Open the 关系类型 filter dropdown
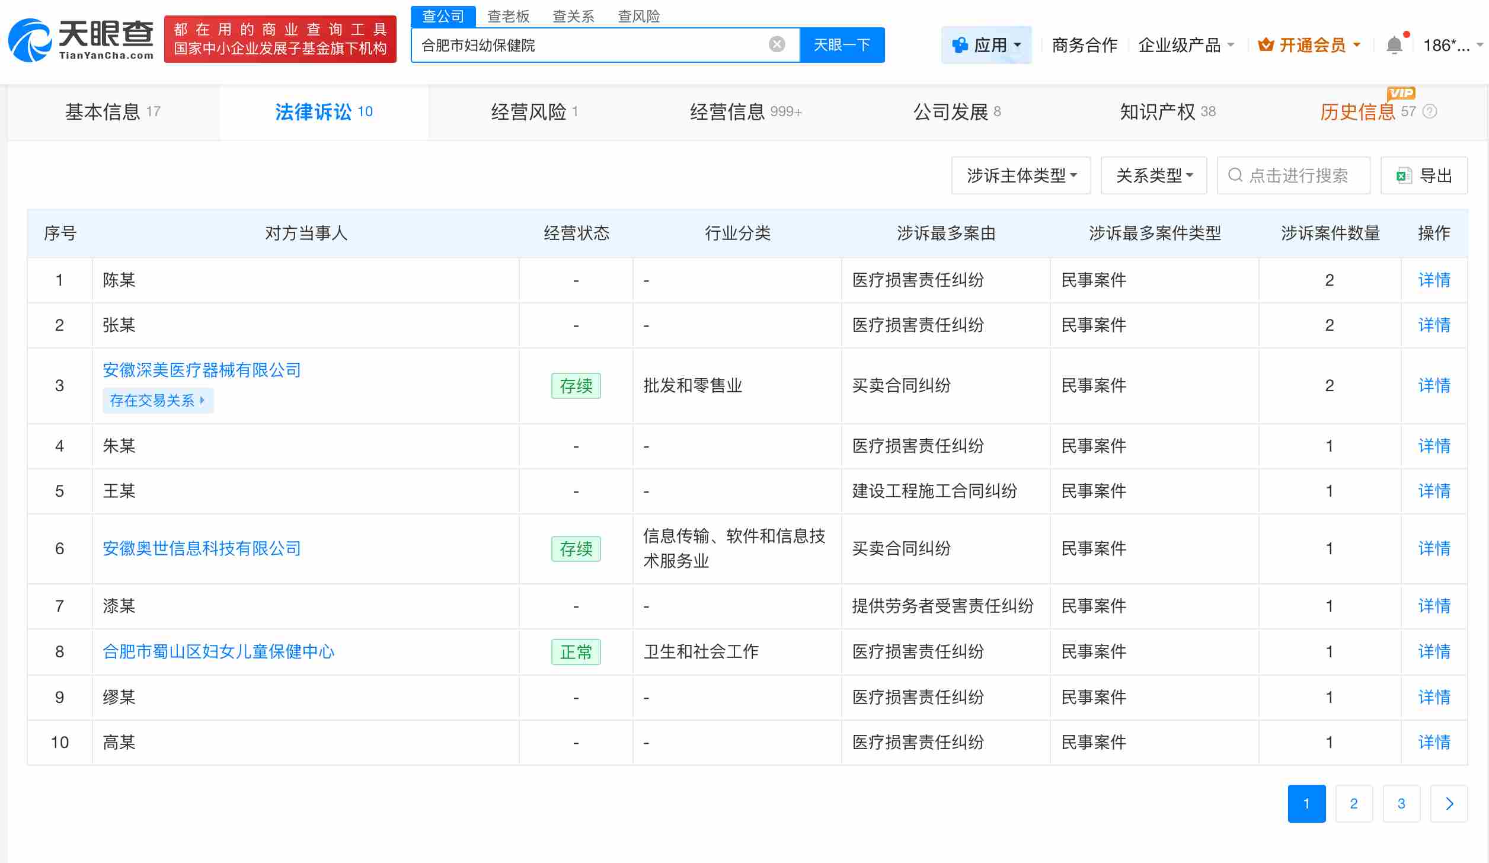1489x863 pixels. point(1153,175)
